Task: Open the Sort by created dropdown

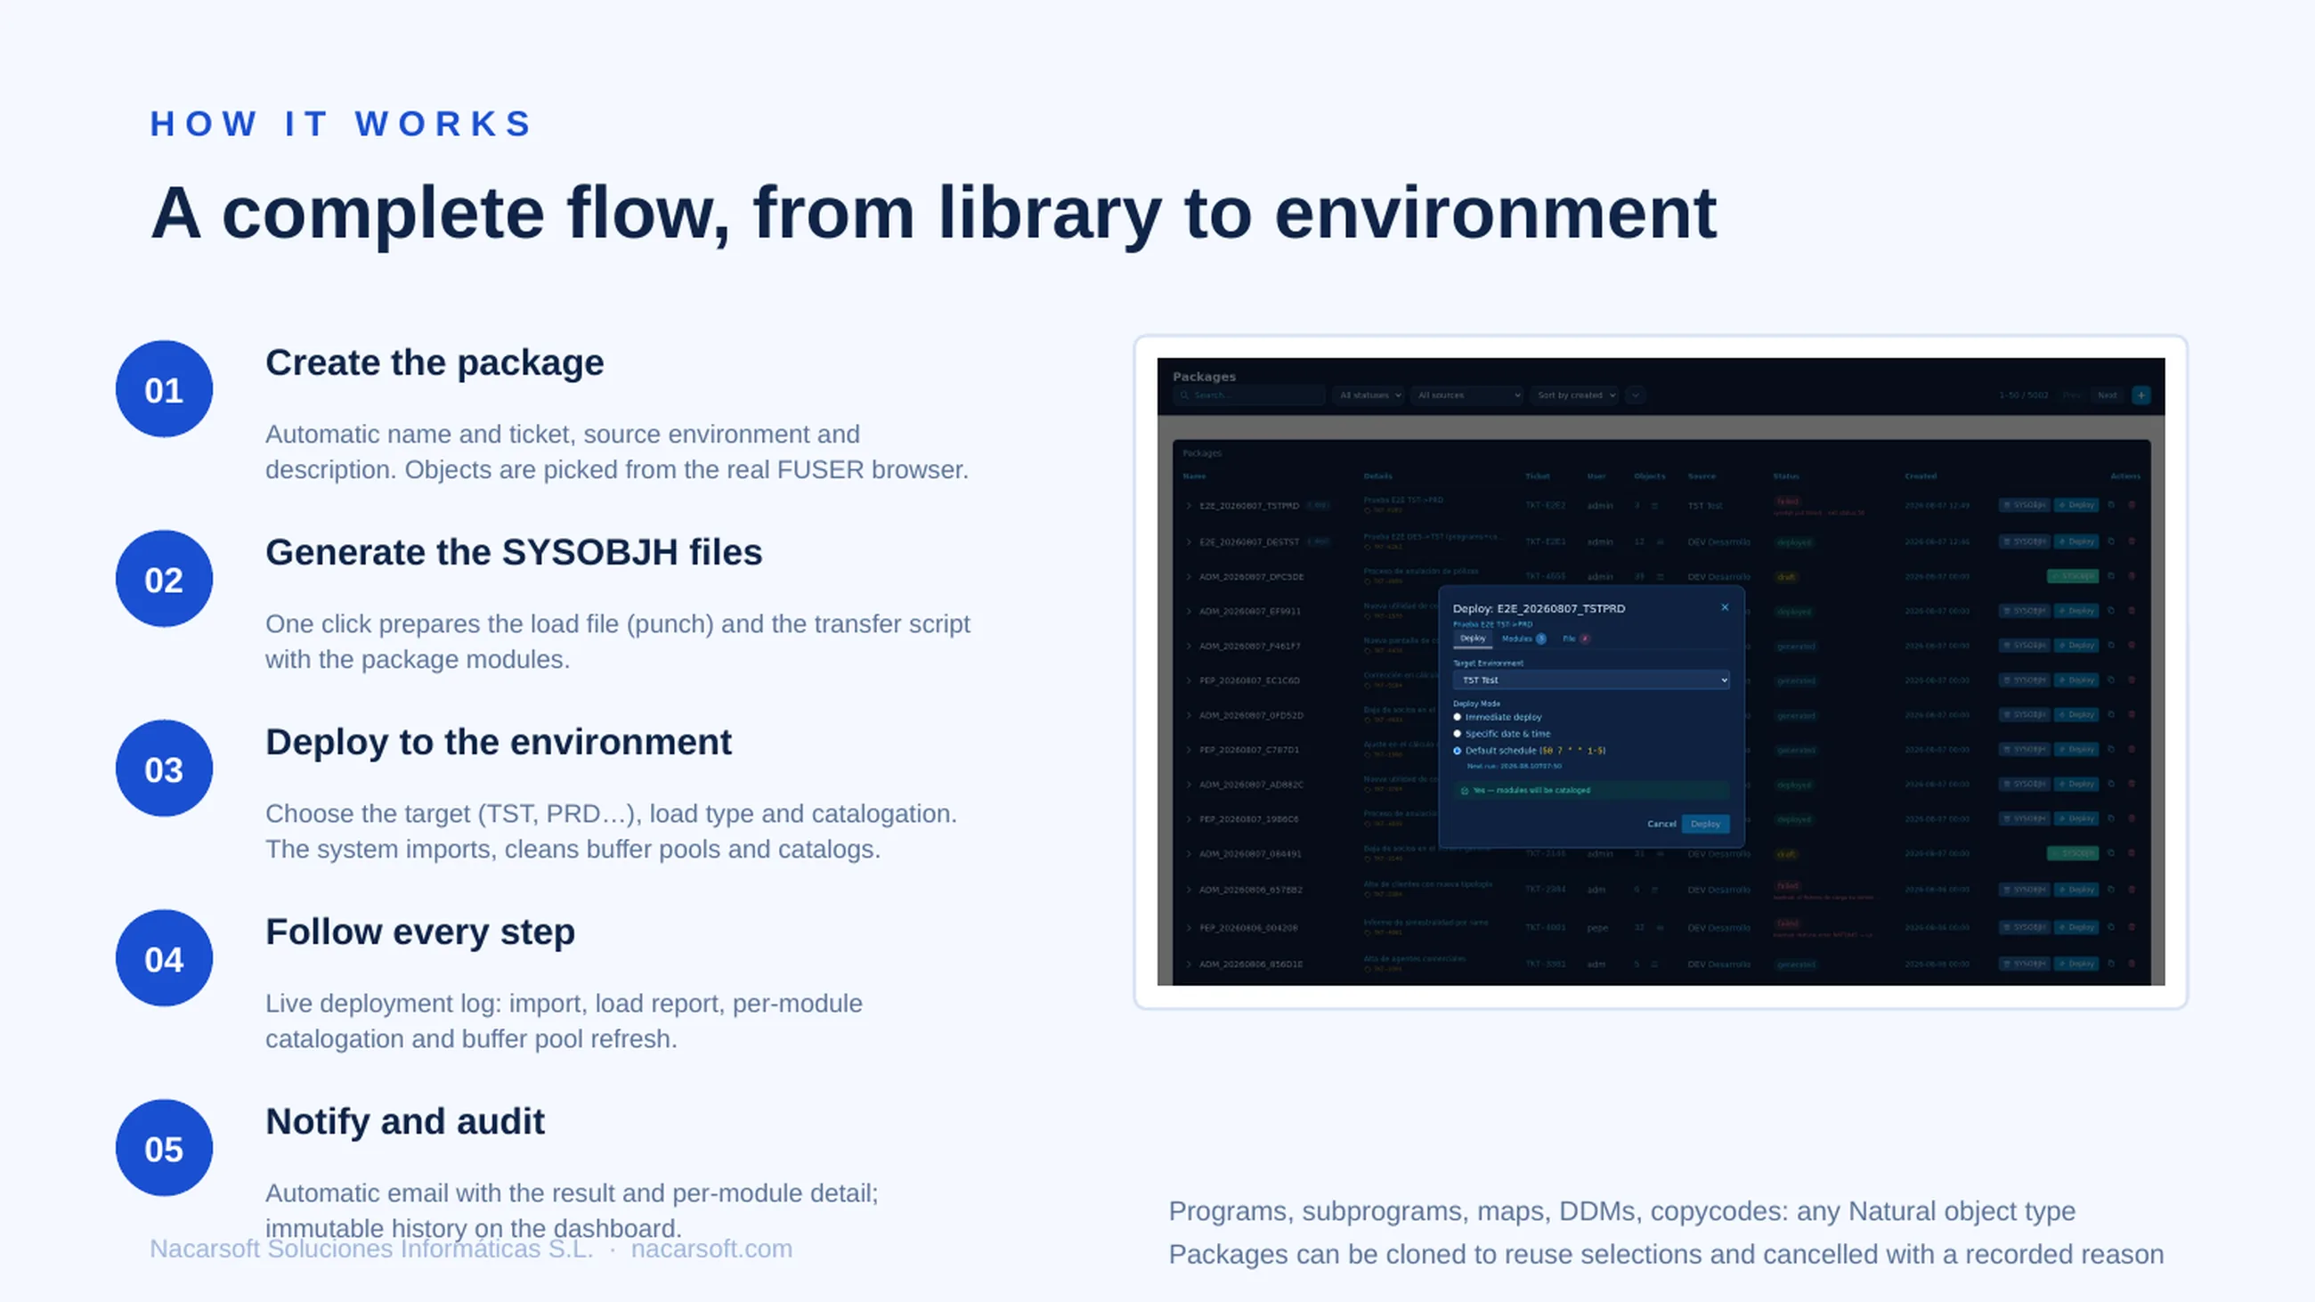Action: point(1574,395)
